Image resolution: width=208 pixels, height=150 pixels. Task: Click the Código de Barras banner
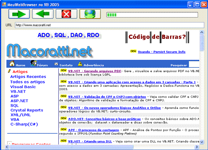coord(157,37)
